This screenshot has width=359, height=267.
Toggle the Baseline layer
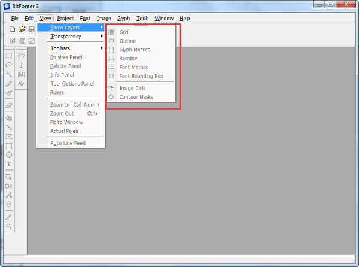[141, 59]
